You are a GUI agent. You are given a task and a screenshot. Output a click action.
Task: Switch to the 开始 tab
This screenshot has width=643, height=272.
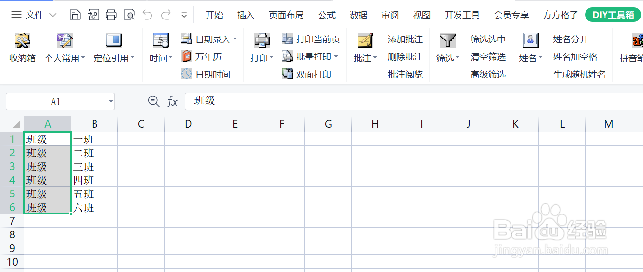pos(214,15)
